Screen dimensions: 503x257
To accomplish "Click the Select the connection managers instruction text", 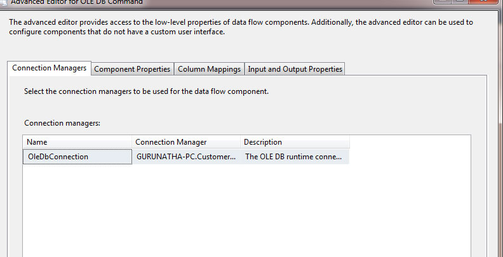I will (146, 91).
